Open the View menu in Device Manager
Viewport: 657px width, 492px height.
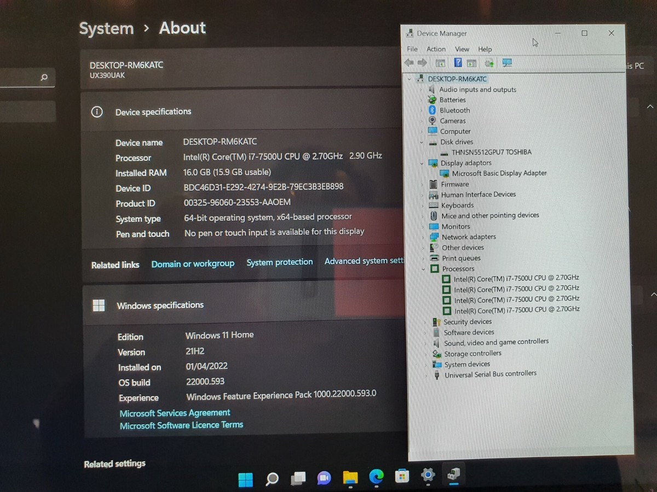[x=462, y=49]
